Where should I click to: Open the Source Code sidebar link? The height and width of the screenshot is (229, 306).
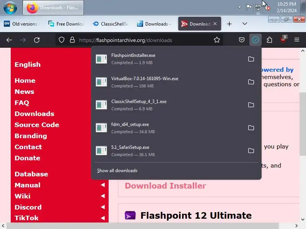pyautogui.click(x=37, y=125)
